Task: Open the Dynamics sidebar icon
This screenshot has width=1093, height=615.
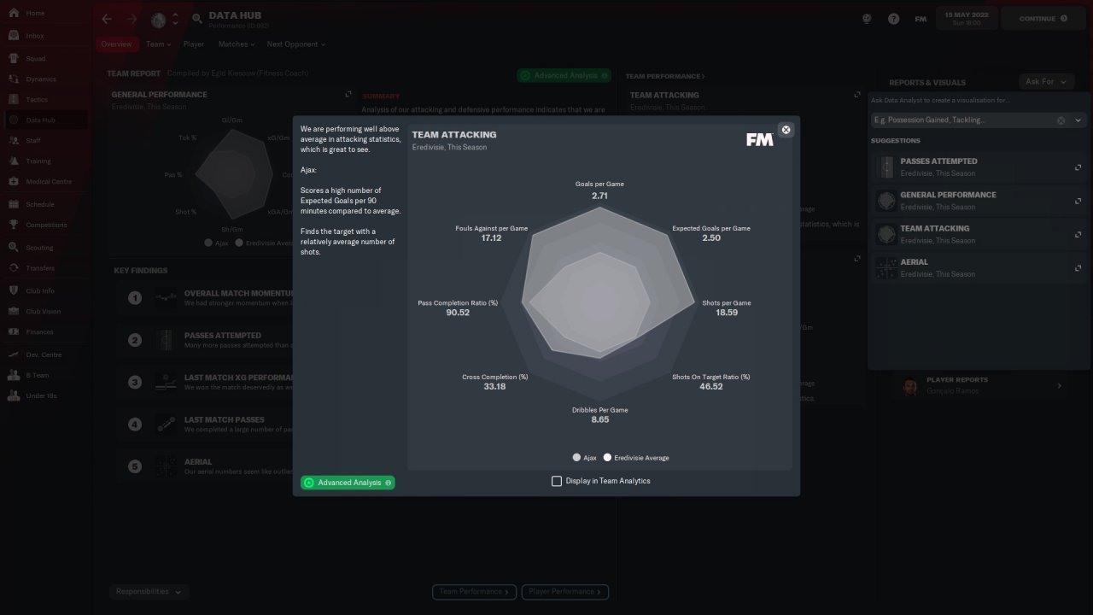Action: pyautogui.click(x=14, y=79)
